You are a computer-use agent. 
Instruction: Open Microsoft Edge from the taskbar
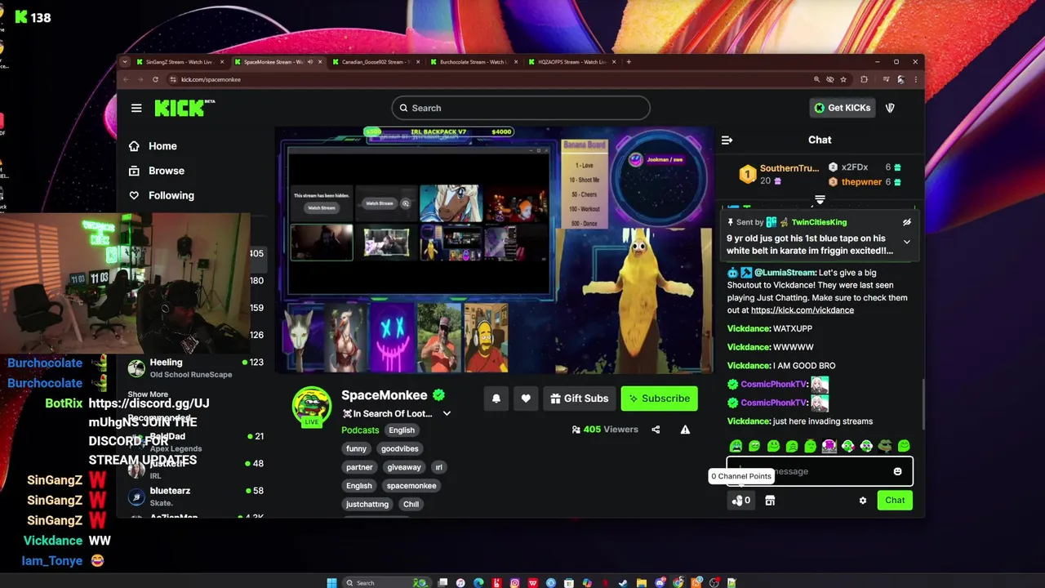point(478,582)
